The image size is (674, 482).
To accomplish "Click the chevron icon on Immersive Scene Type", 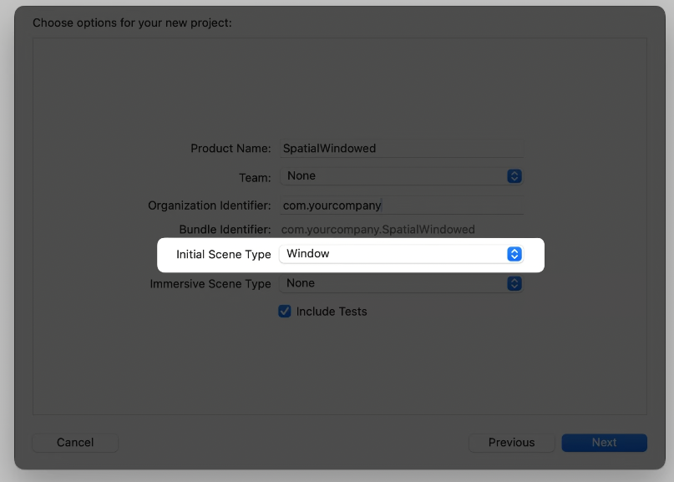I will tap(514, 284).
